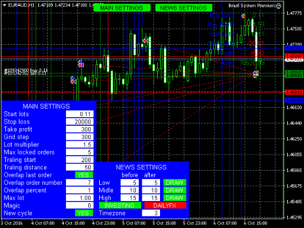Toggle the New cycle YES switch
Screen dimensions: 304x228
tap(84, 213)
